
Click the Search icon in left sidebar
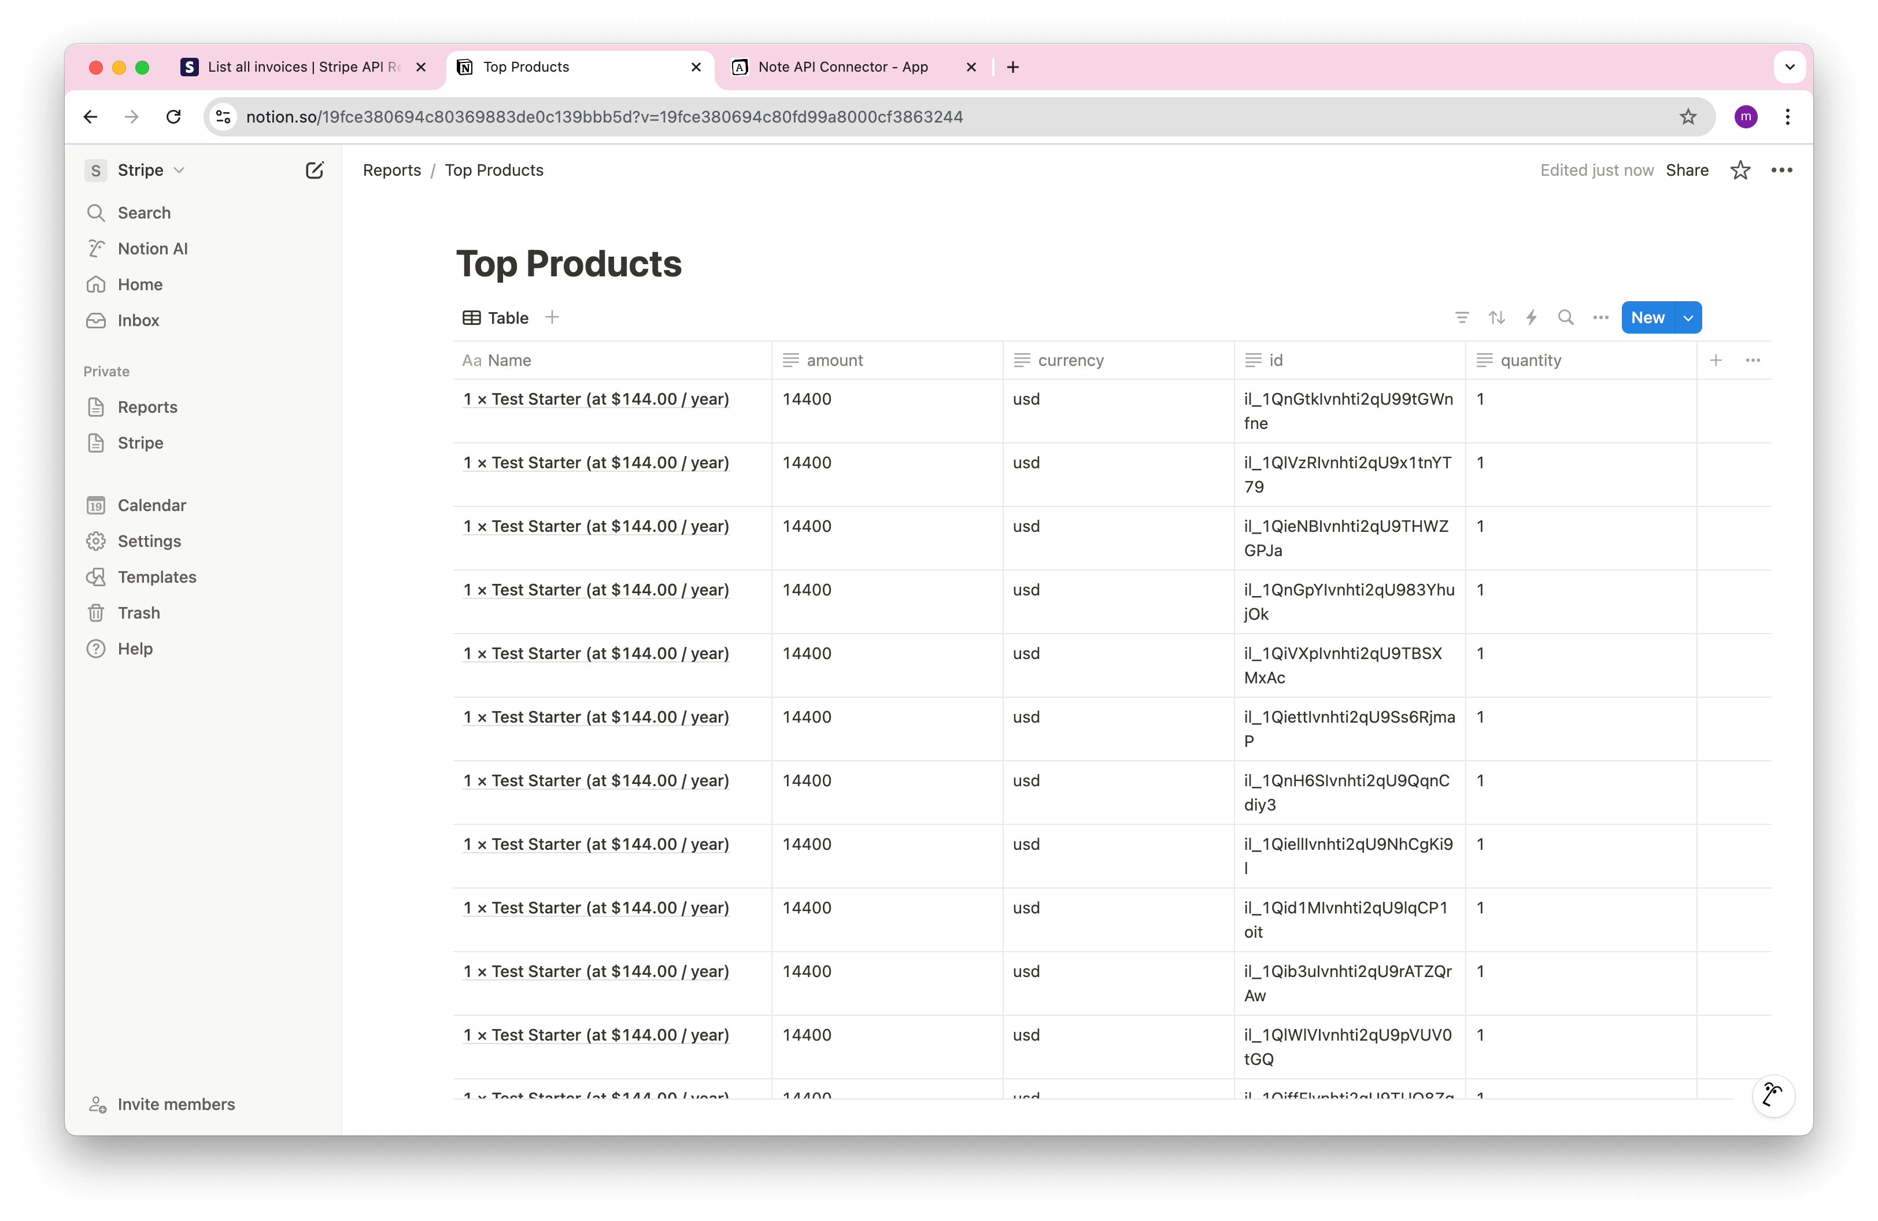point(98,212)
